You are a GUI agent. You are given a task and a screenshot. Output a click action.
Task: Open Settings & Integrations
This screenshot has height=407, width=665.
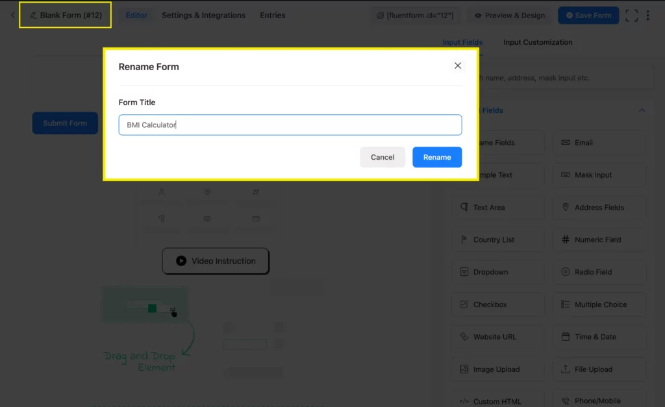coord(203,15)
